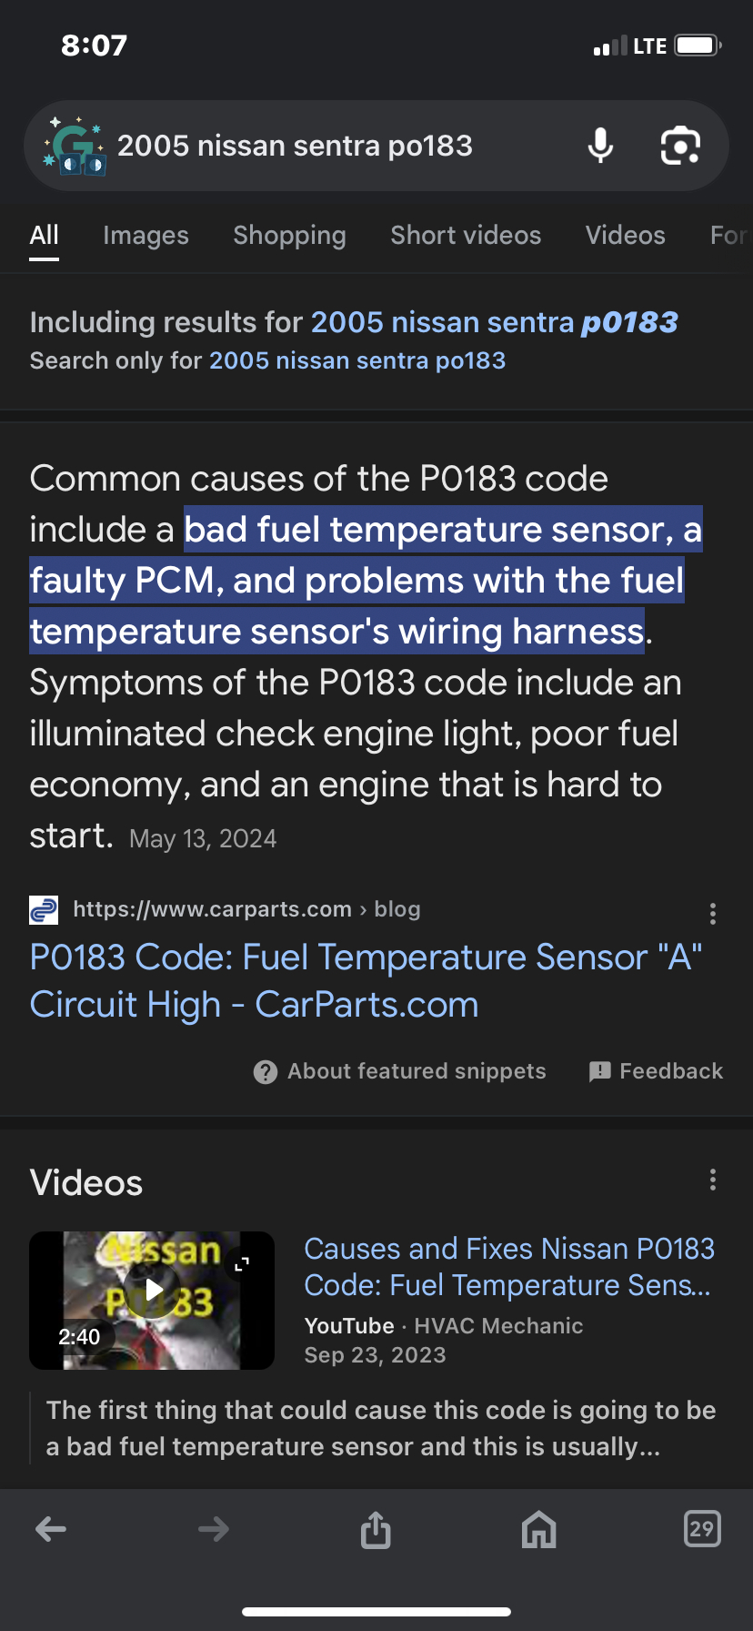Tap the voice search microphone icon
The height and width of the screenshot is (1631, 753).
tap(600, 146)
